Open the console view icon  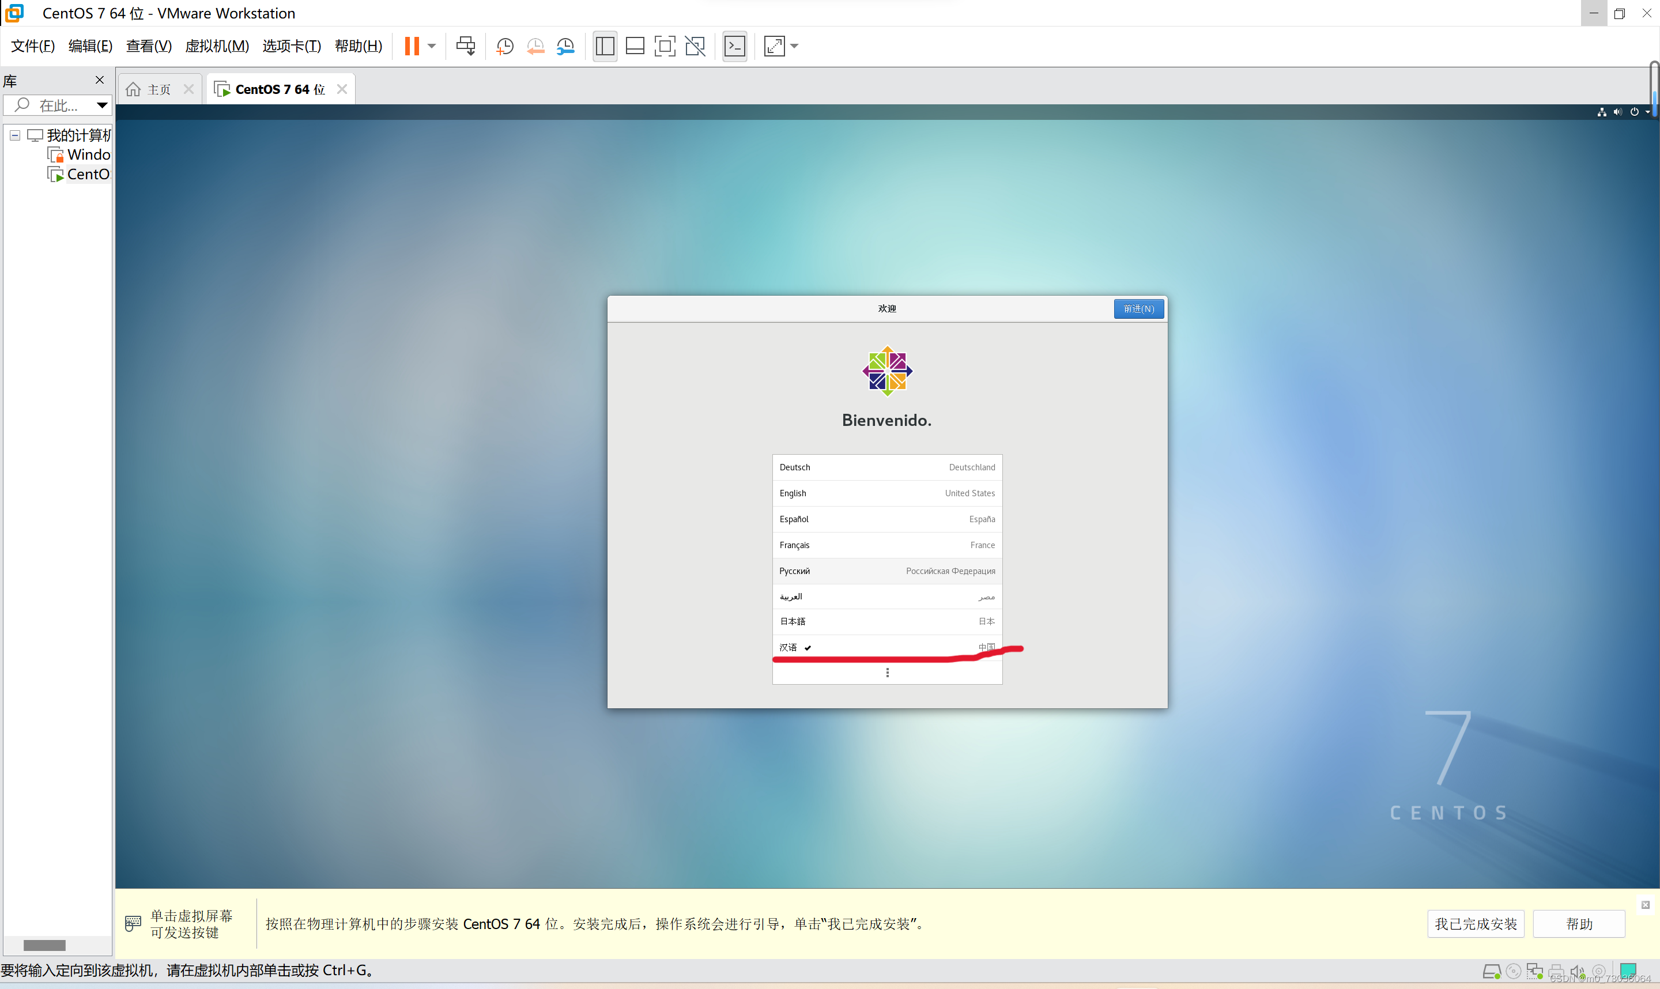click(x=734, y=46)
